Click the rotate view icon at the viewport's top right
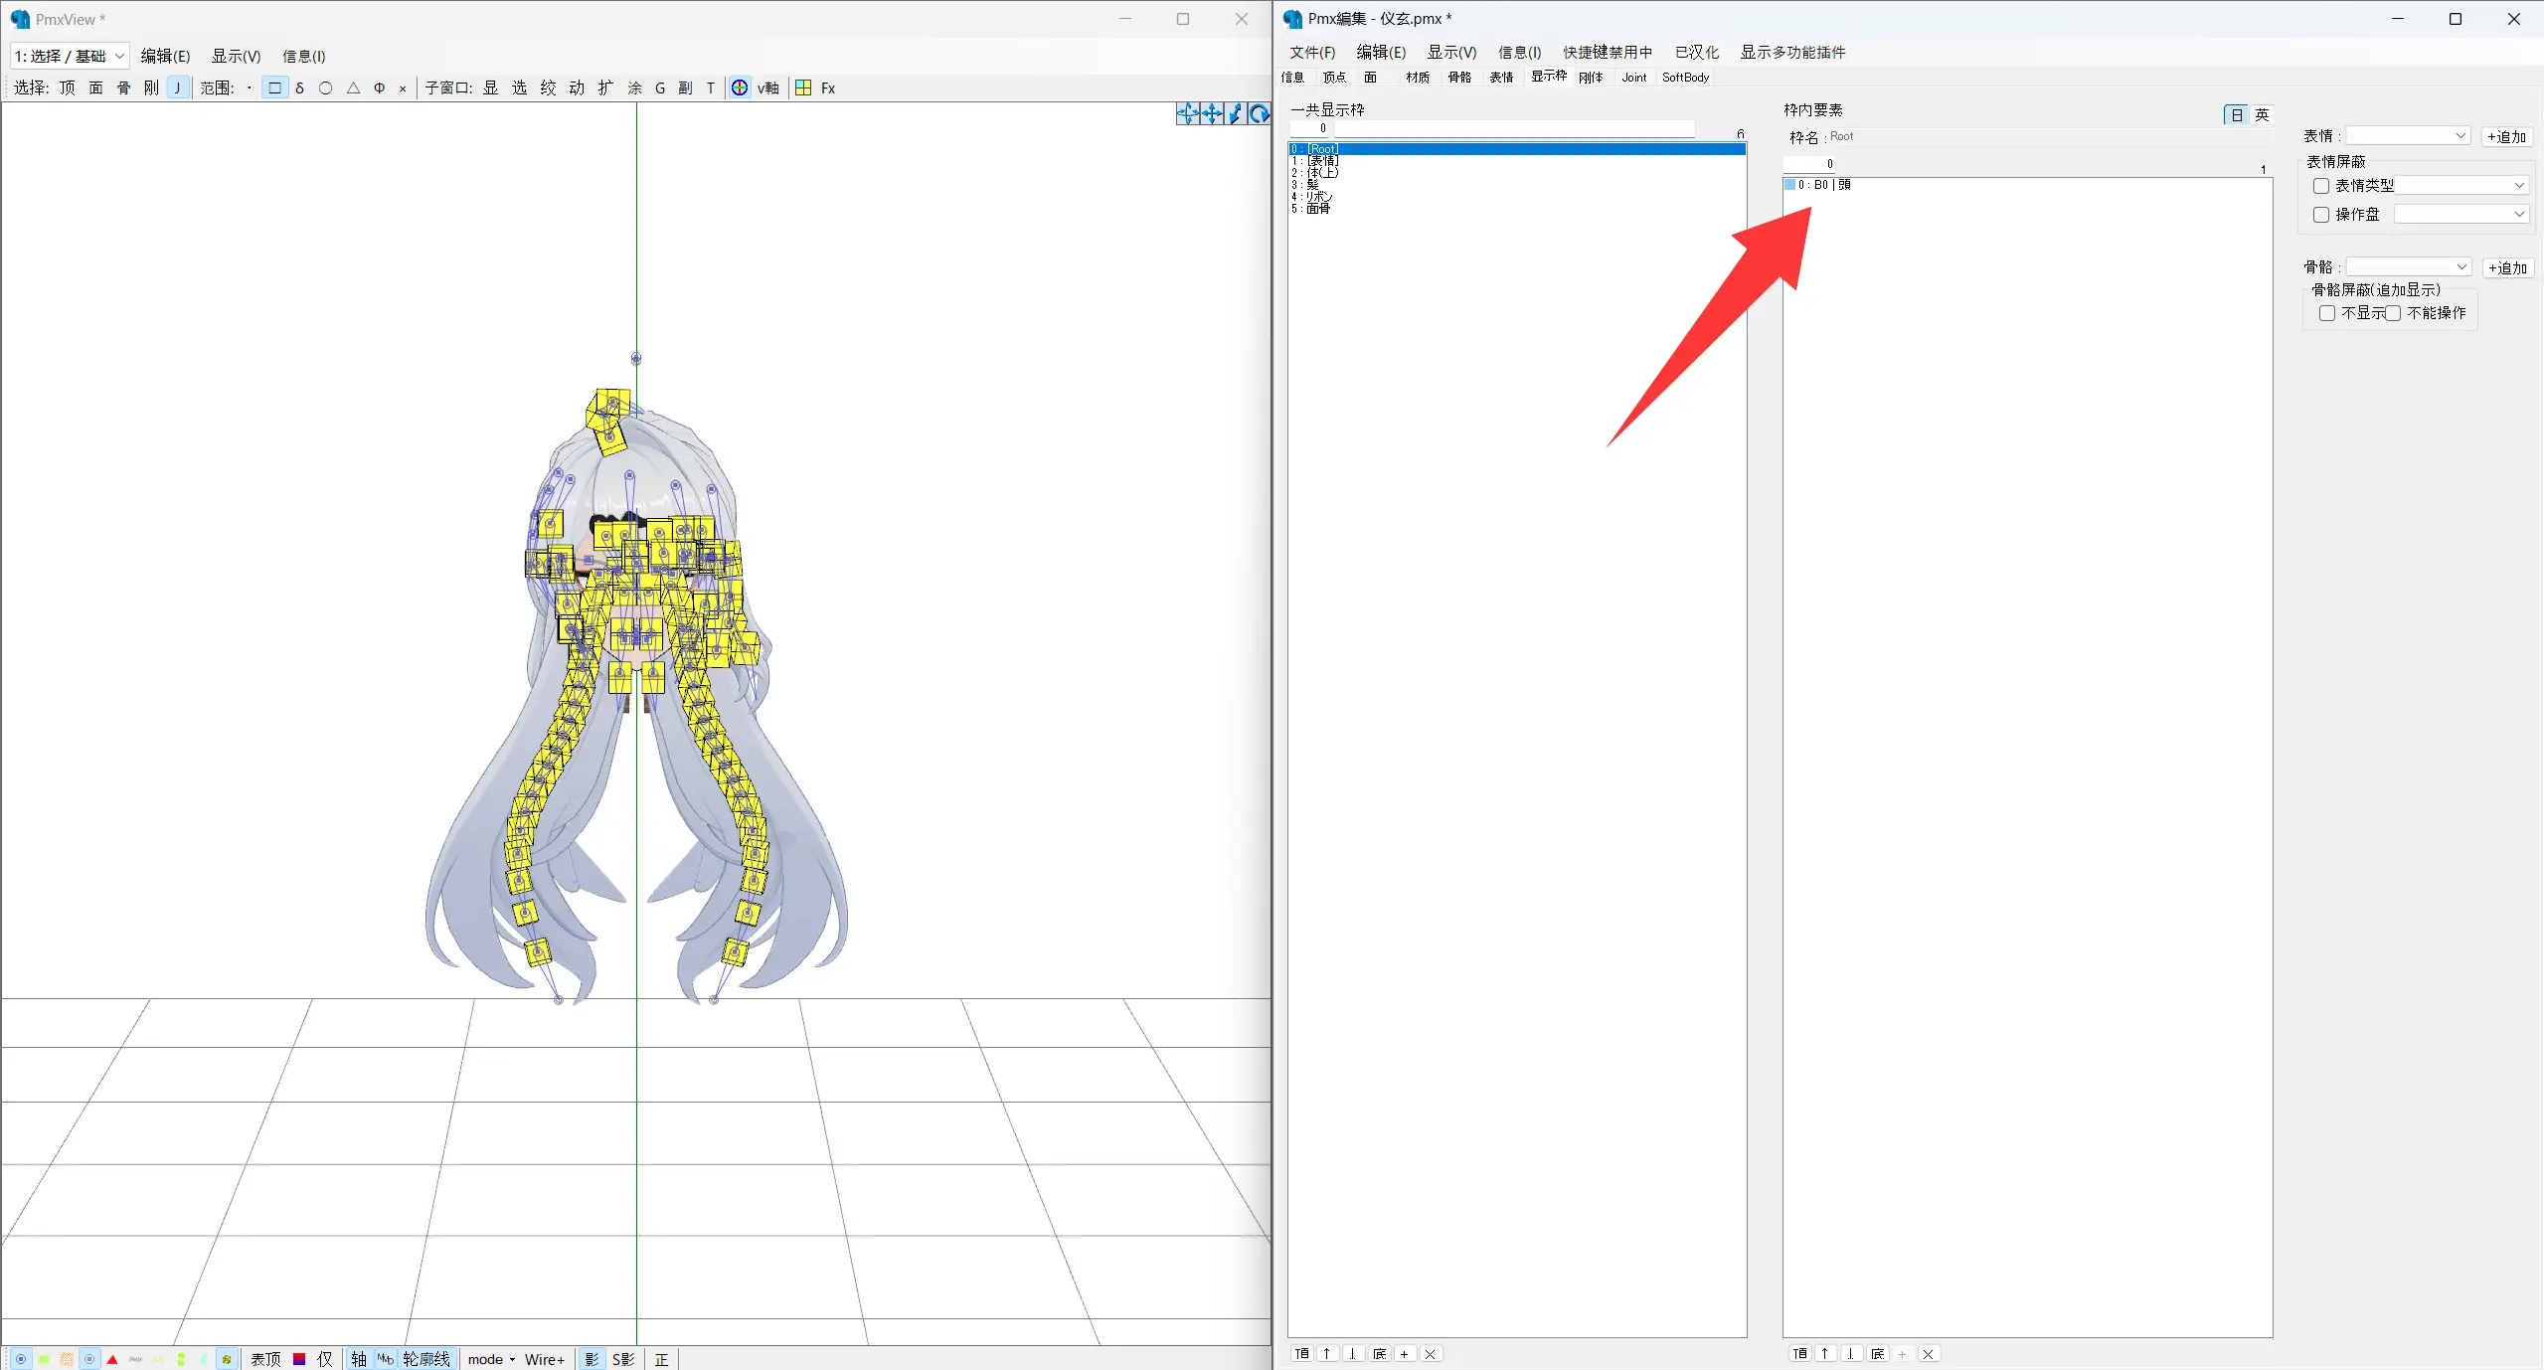 pyautogui.click(x=1259, y=114)
